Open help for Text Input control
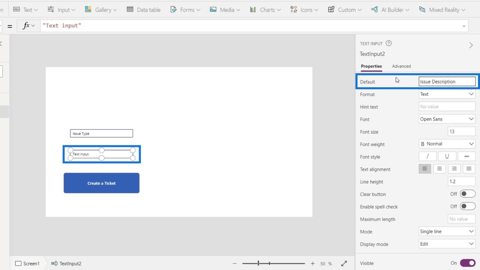Image resolution: width=480 pixels, height=270 pixels. (x=389, y=43)
